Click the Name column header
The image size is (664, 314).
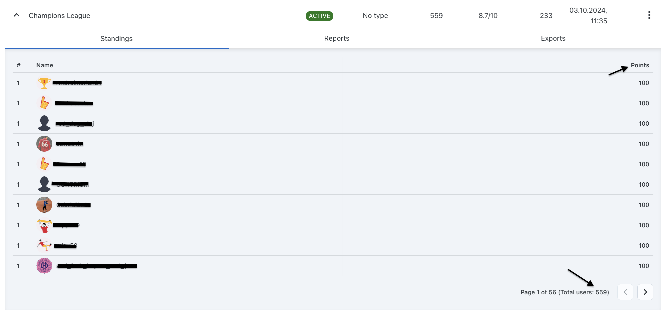point(45,65)
